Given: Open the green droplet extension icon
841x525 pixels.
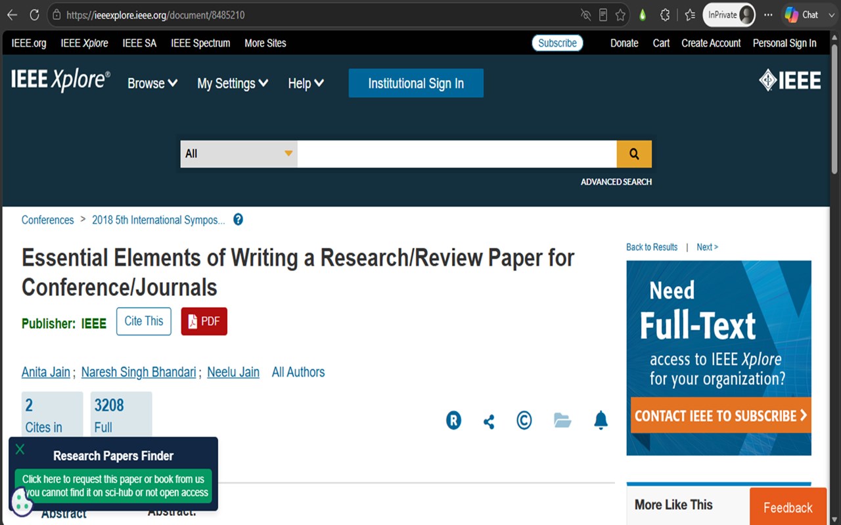Looking at the screenshot, I should pyautogui.click(x=643, y=15).
